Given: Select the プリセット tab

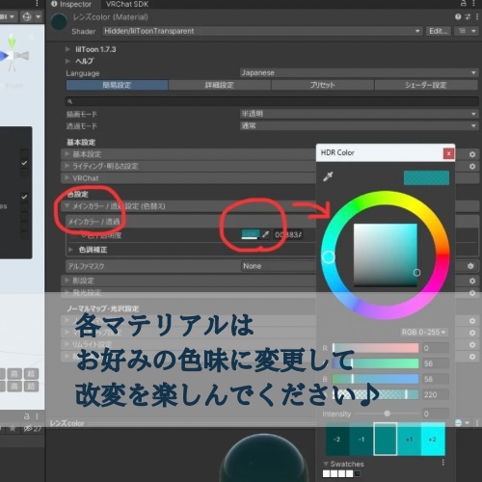Looking at the screenshot, I should [322, 85].
